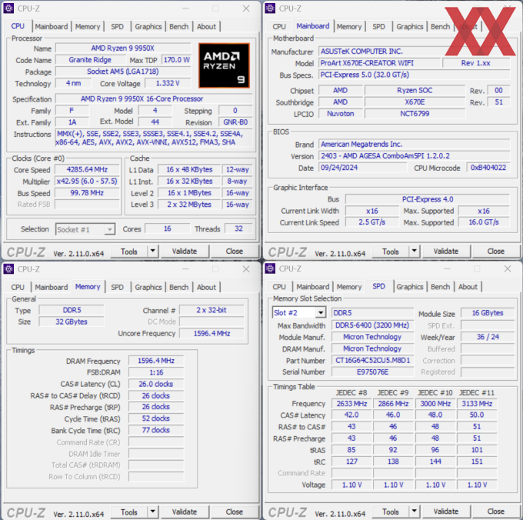523x520 pixels.
Task: Close the Memory window with title-bar X
Action: 246,269
